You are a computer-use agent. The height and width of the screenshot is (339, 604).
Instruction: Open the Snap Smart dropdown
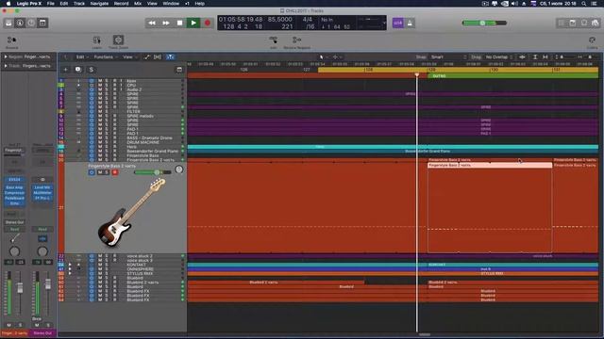448,56
